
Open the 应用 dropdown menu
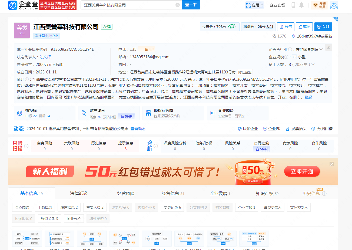pyautogui.click(x=254, y=5)
